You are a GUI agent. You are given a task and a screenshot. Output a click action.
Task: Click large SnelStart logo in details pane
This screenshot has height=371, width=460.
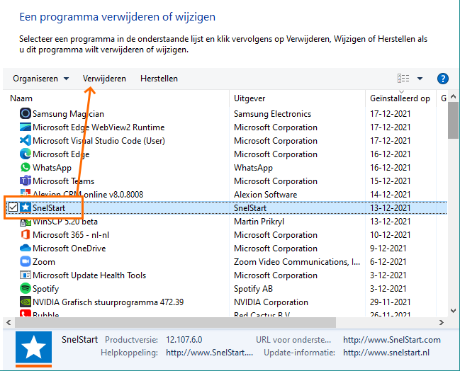coord(34,349)
